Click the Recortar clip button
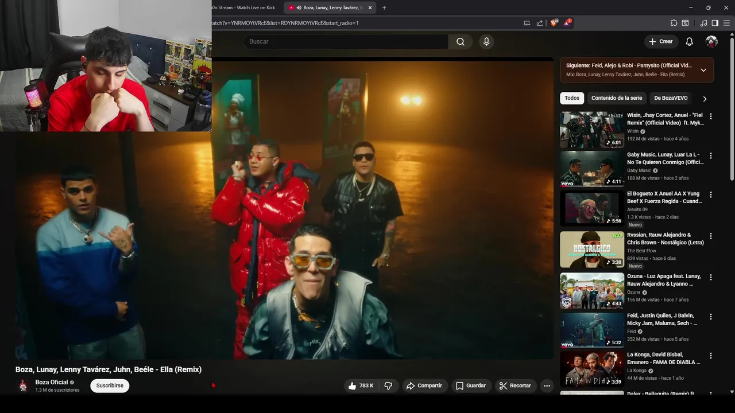This screenshot has height=413, width=735. coord(515,385)
